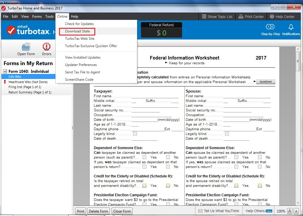Click the 100% zoom level

[281, 211]
